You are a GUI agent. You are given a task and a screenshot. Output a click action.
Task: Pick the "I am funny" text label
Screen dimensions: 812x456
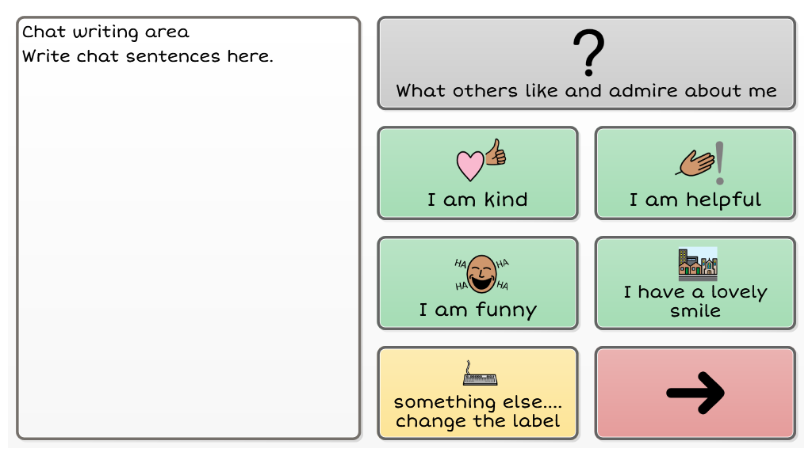coord(477,310)
